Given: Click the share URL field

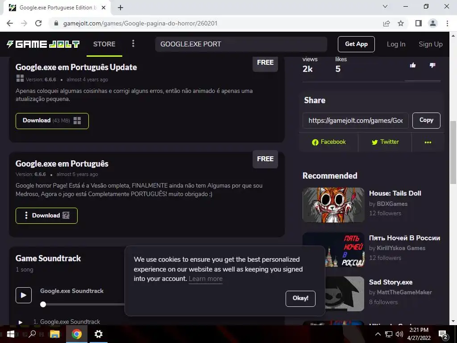Looking at the screenshot, I should [356, 121].
